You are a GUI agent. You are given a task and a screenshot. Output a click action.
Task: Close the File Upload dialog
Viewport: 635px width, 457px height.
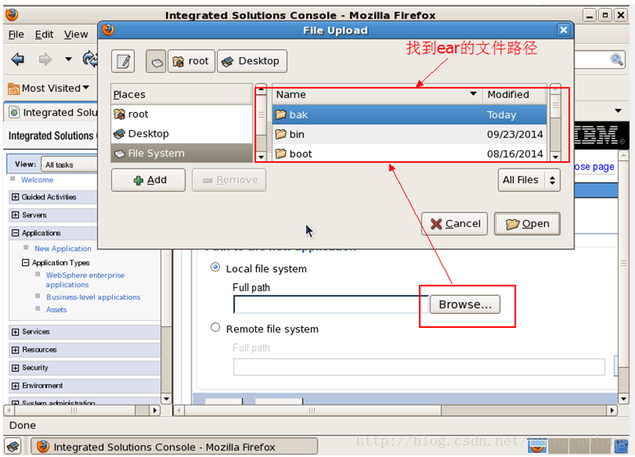click(563, 30)
